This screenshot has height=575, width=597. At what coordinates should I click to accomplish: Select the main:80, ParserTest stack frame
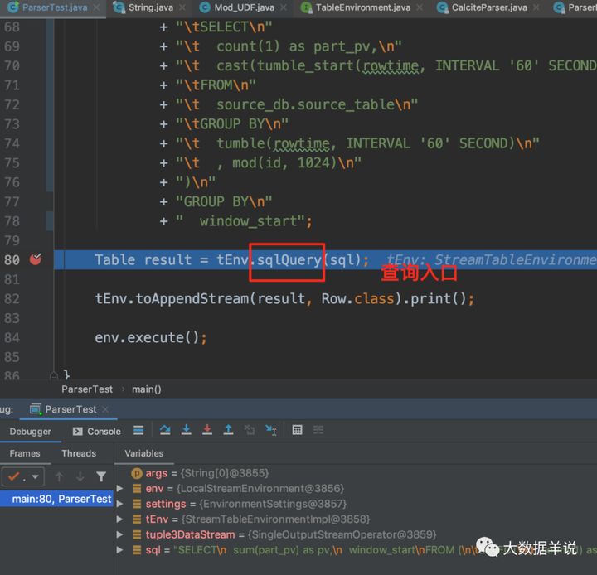(x=56, y=499)
